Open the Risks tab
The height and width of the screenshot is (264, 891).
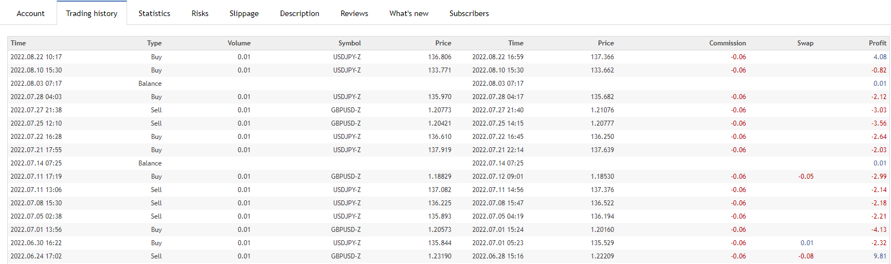coord(200,13)
